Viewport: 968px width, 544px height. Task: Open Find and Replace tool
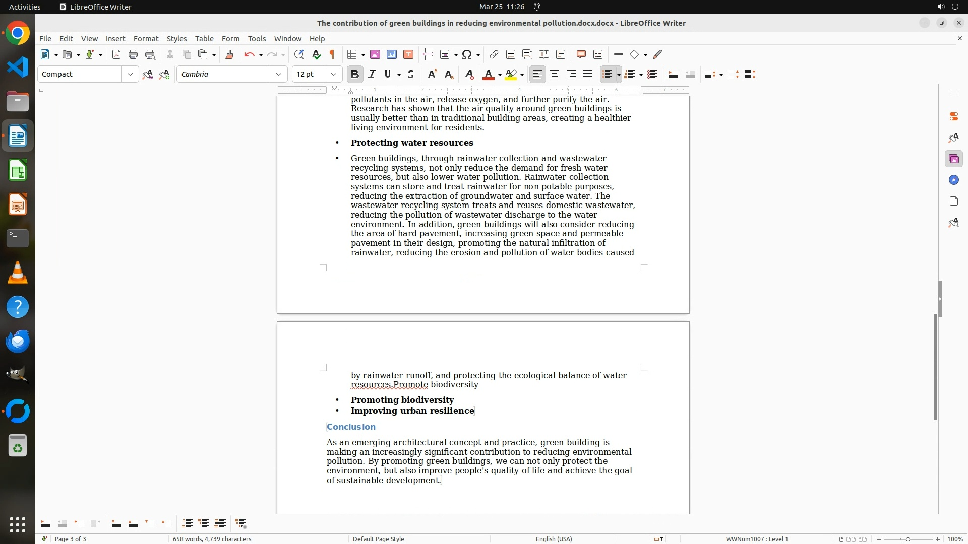299,55
